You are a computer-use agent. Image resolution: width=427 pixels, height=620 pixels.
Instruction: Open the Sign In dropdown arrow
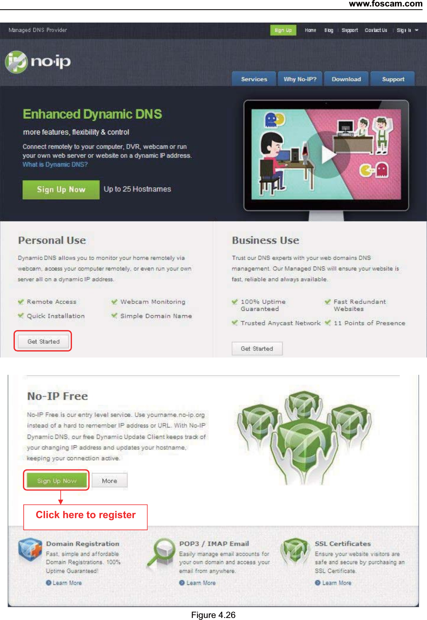417,30
